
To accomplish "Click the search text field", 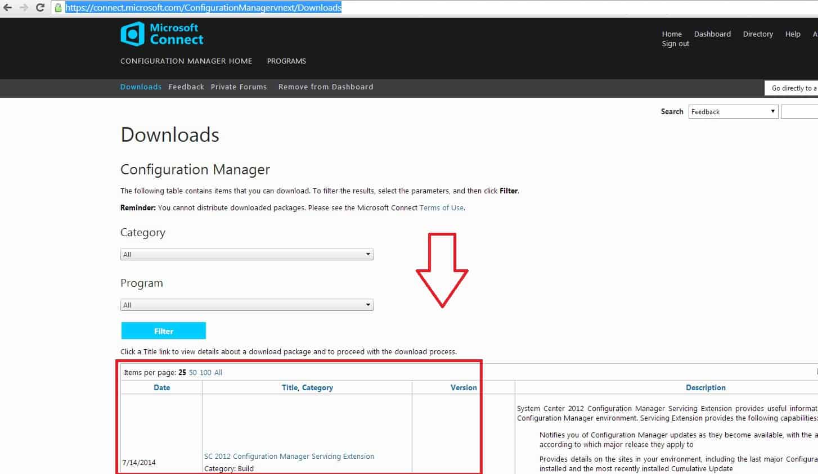I will point(799,111).
